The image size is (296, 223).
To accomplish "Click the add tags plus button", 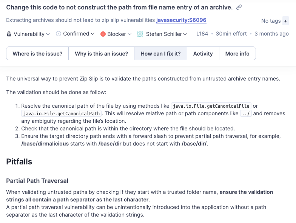I will point(285,21).
